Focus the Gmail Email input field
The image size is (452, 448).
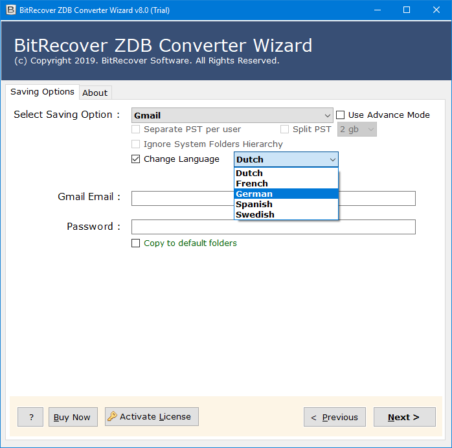coord(273,198)
